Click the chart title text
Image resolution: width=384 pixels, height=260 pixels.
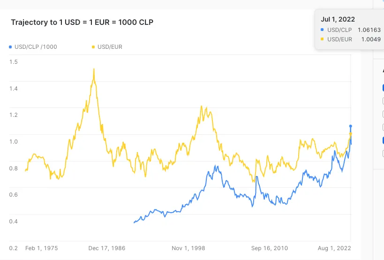click(x=82, y=22)
